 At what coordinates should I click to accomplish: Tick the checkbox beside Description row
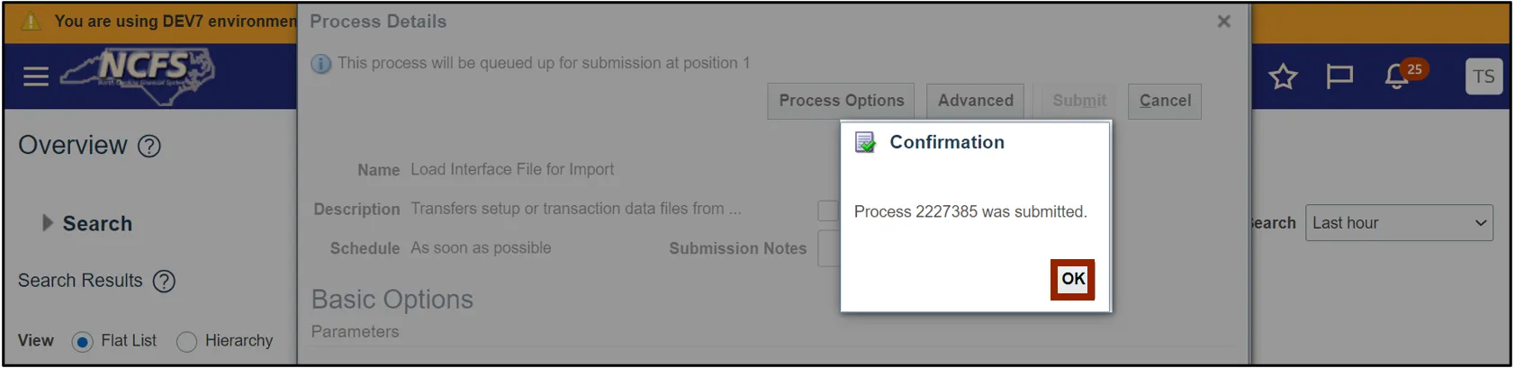827,211
